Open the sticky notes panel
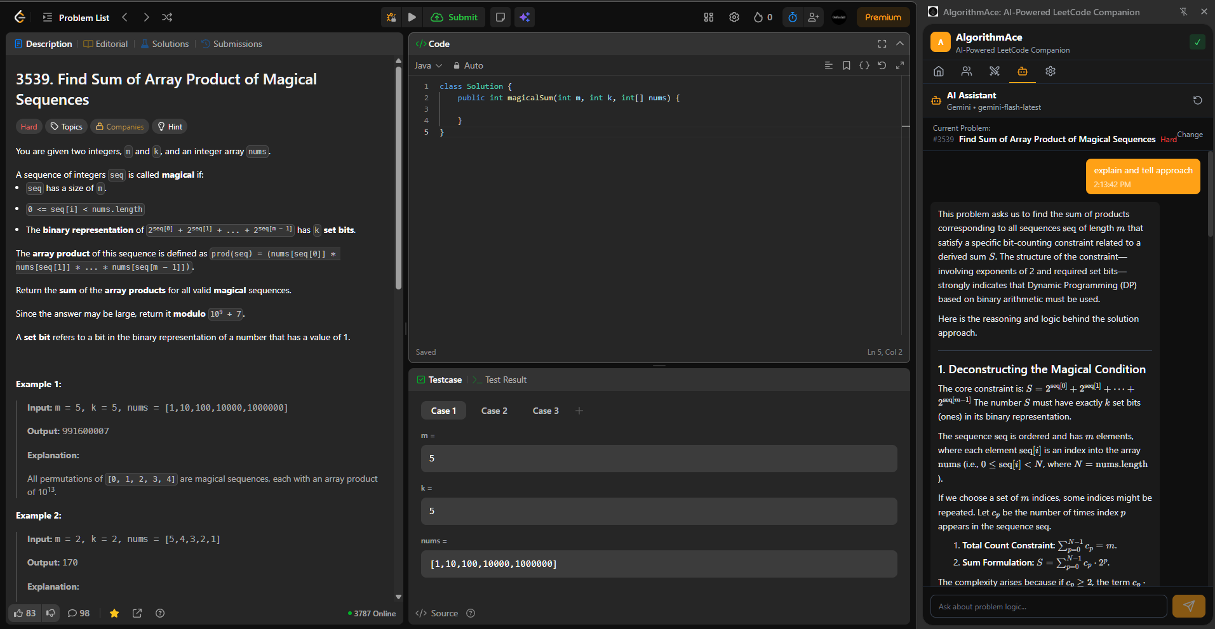 [500, 17]
